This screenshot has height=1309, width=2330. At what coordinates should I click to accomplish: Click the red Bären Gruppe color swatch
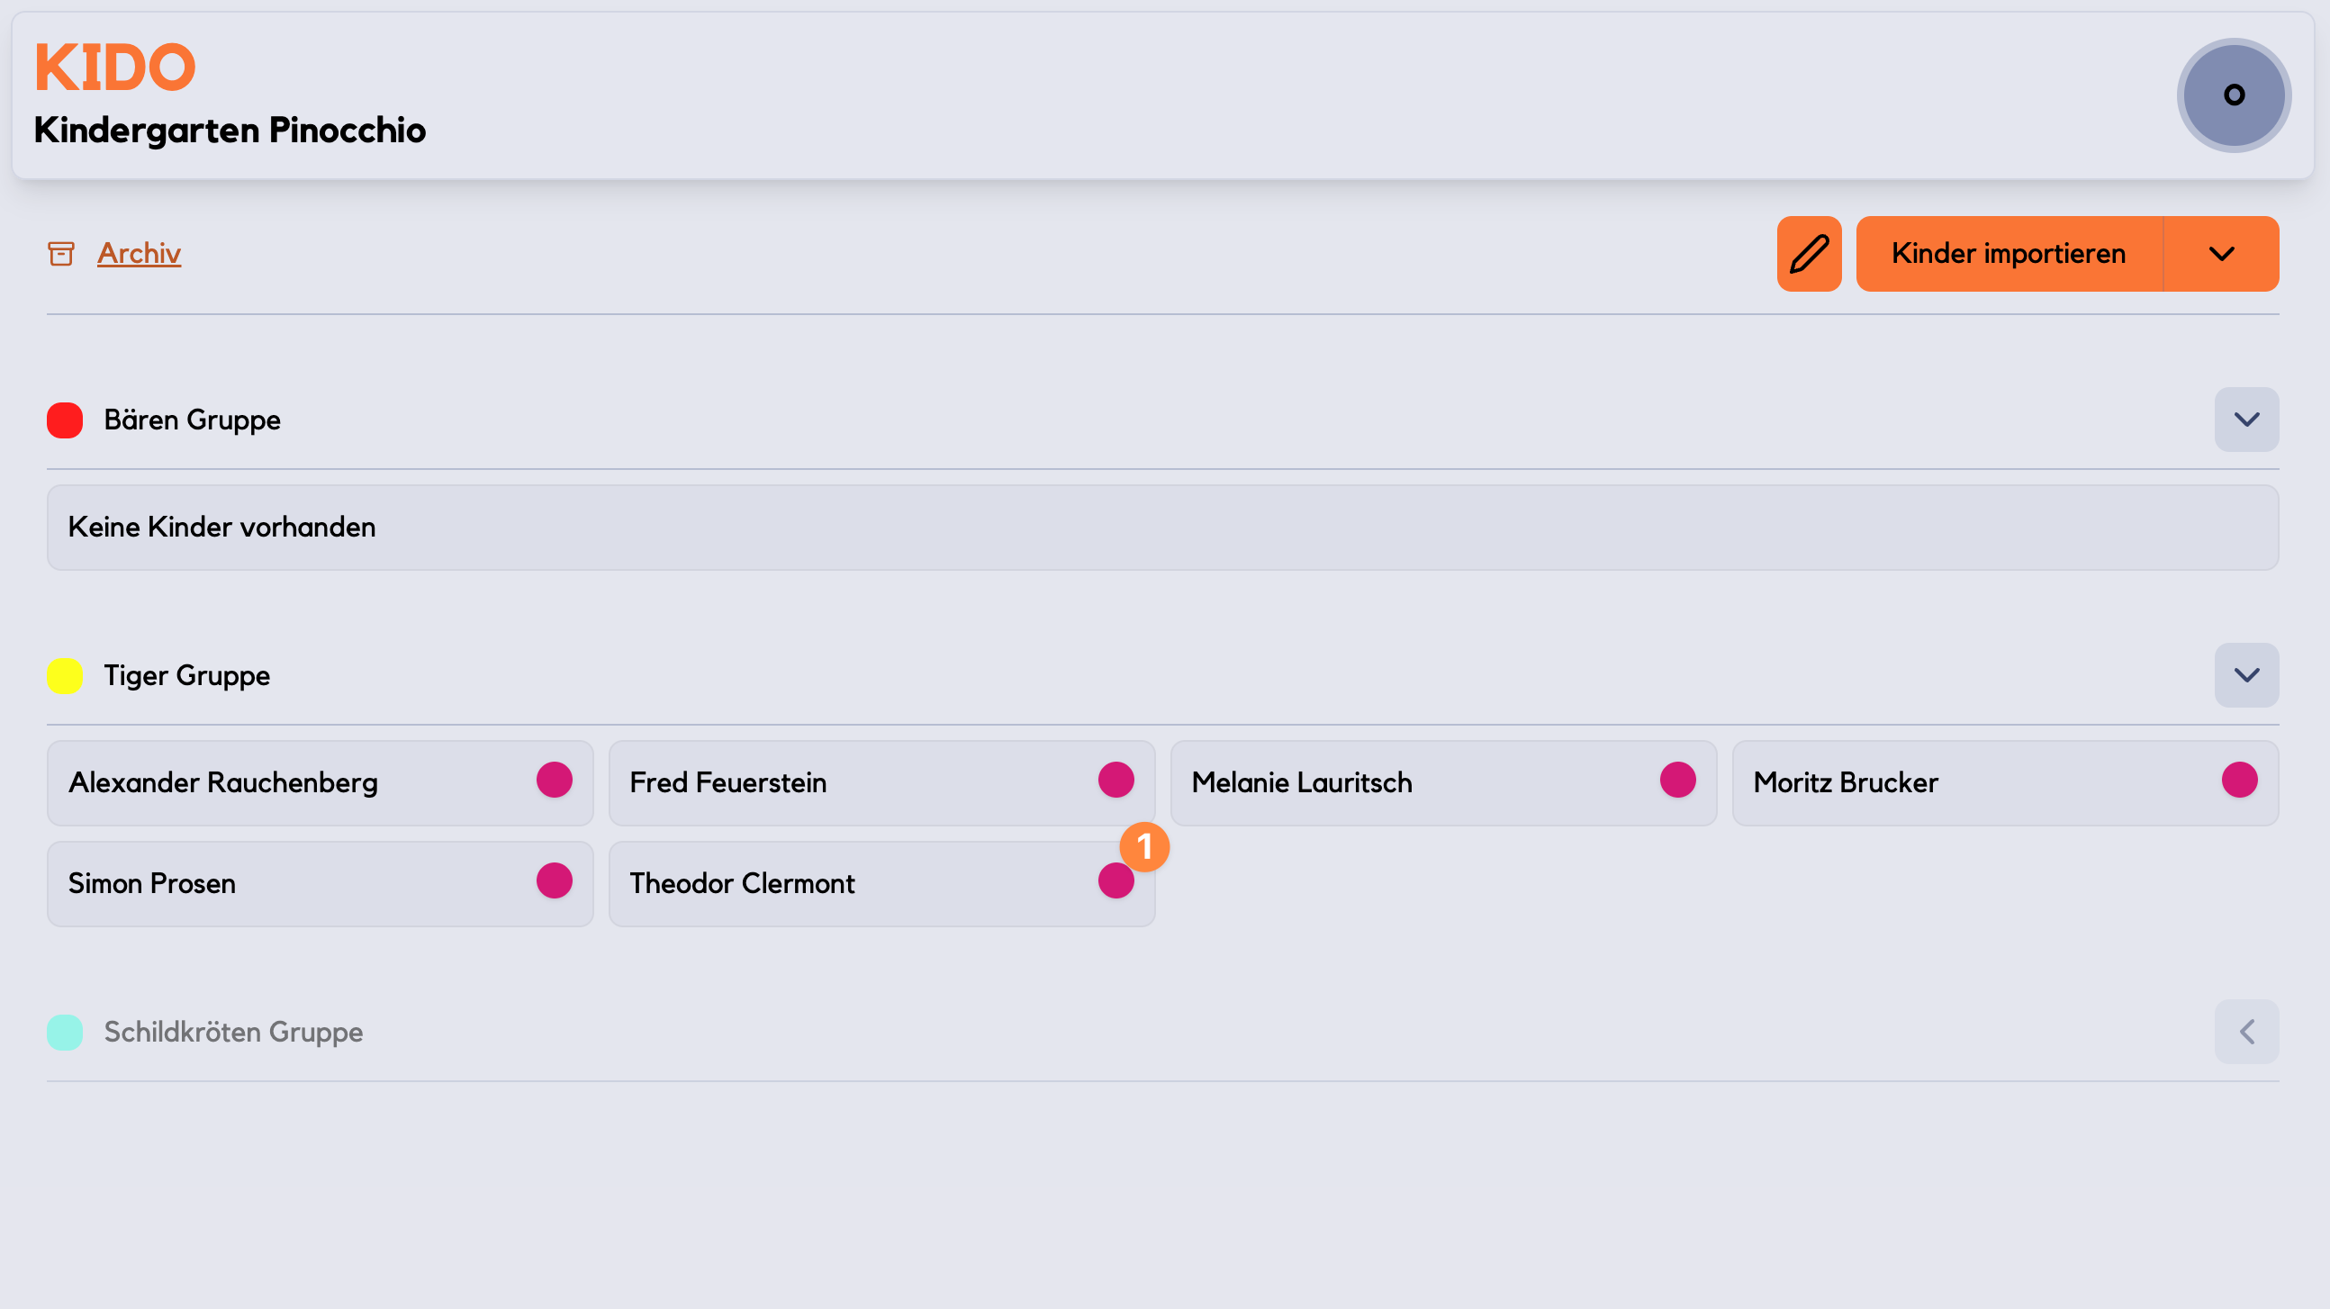65,420
